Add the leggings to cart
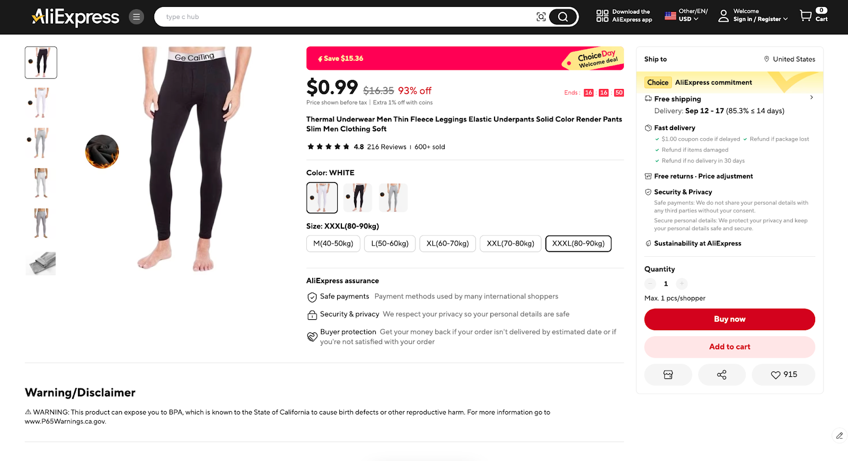 729,347
